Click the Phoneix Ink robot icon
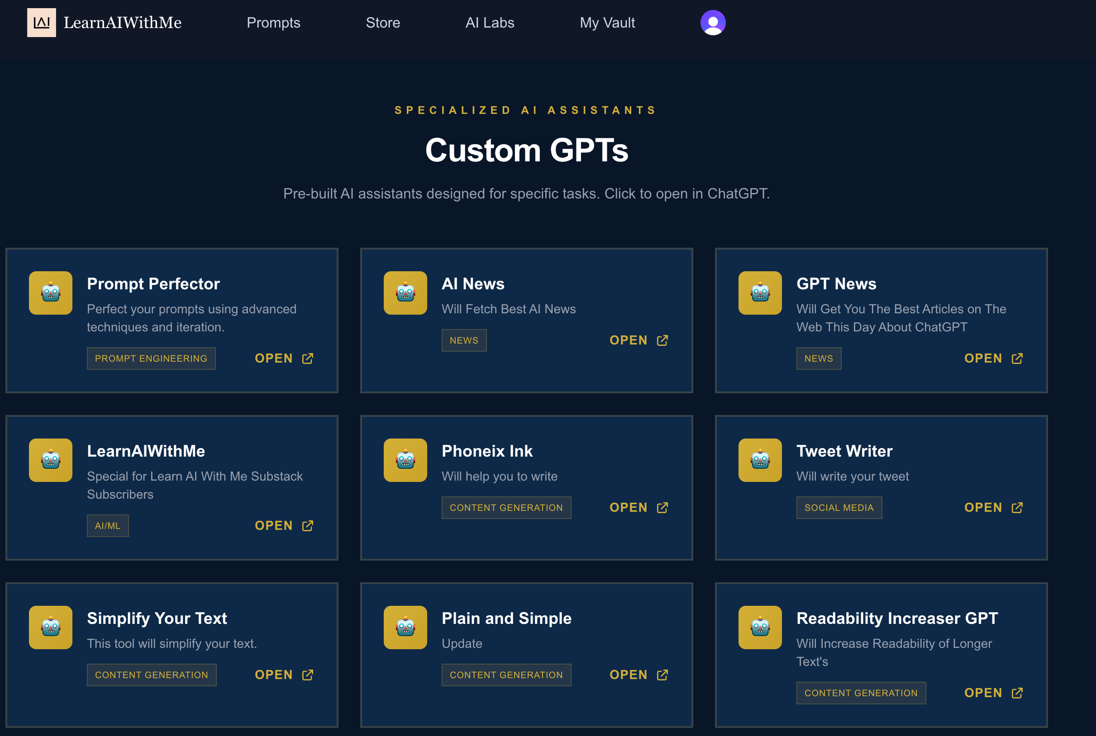Screen dimensions: 1096x736 (x=405, y=460)
